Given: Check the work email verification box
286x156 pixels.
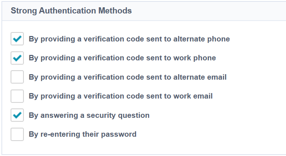Looking at the screenshot, I should (x=17, y=96).
